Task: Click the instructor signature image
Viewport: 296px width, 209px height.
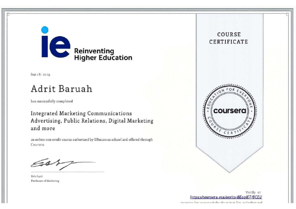Action: click(63, 164)
